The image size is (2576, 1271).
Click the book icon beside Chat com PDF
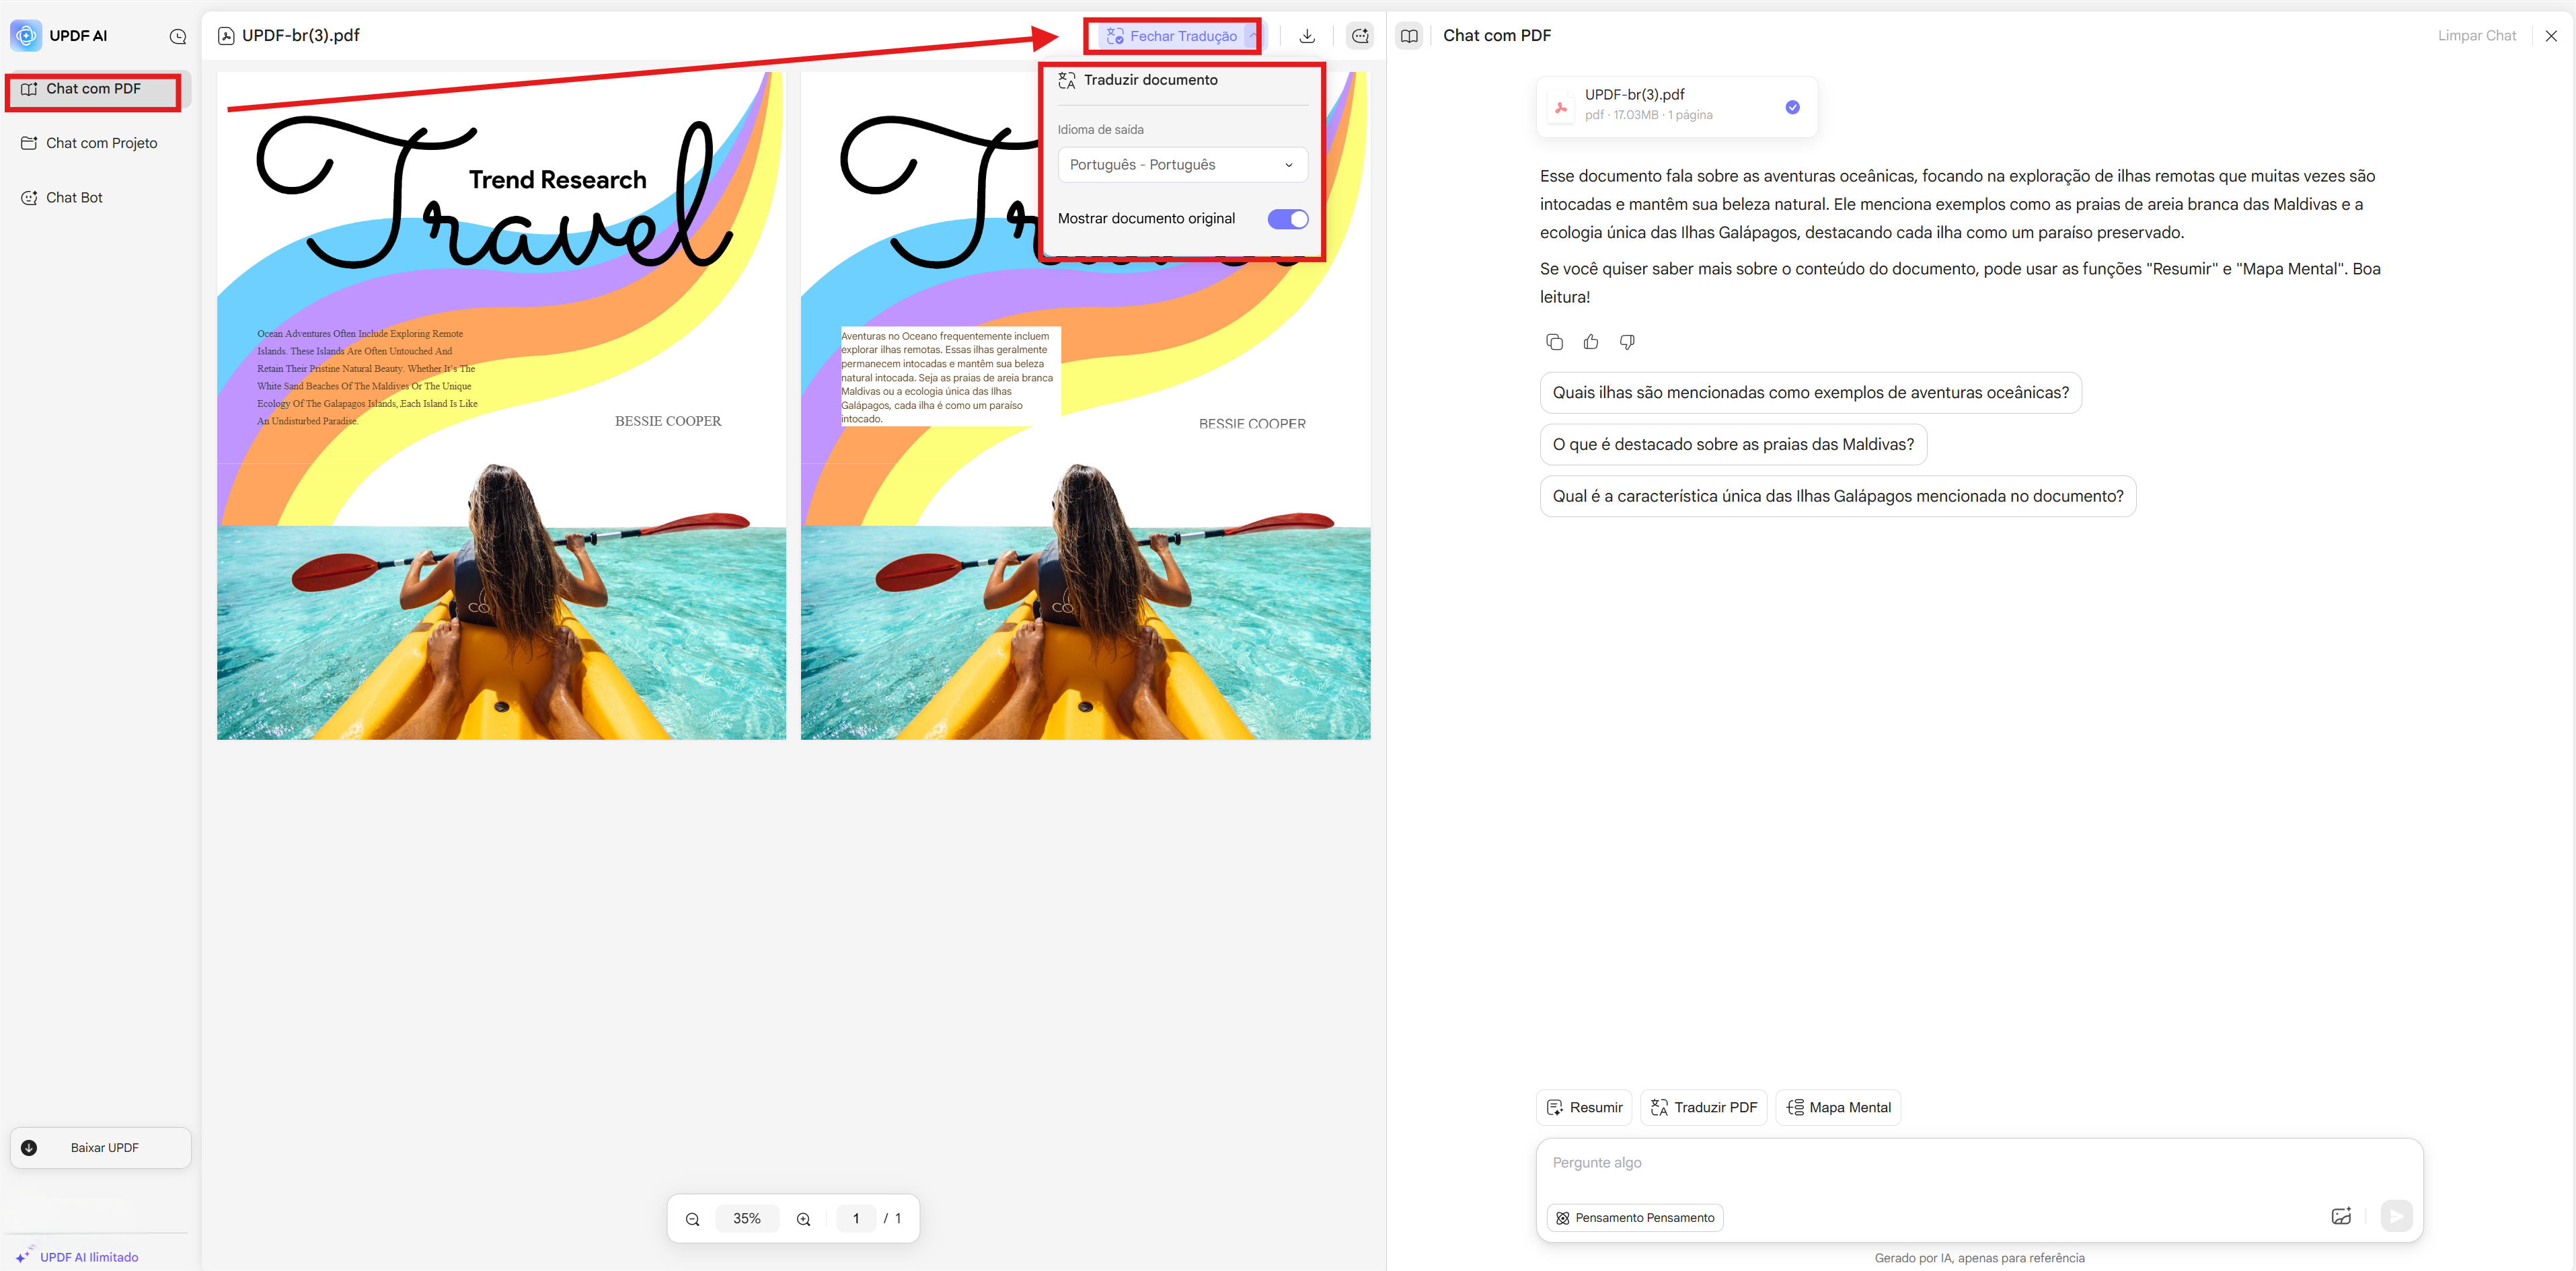[1409, 36]
